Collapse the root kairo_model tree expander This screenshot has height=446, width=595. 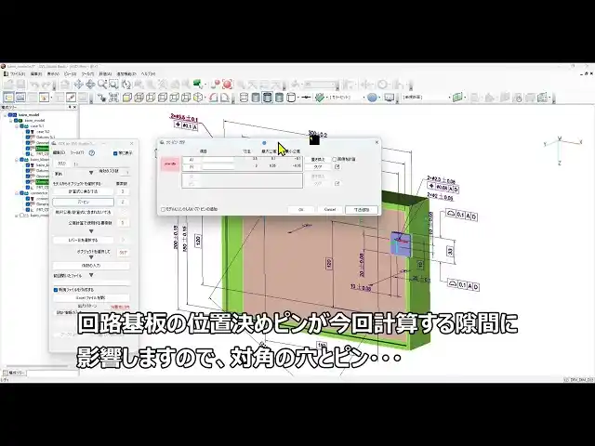click(x=6, y=114)
